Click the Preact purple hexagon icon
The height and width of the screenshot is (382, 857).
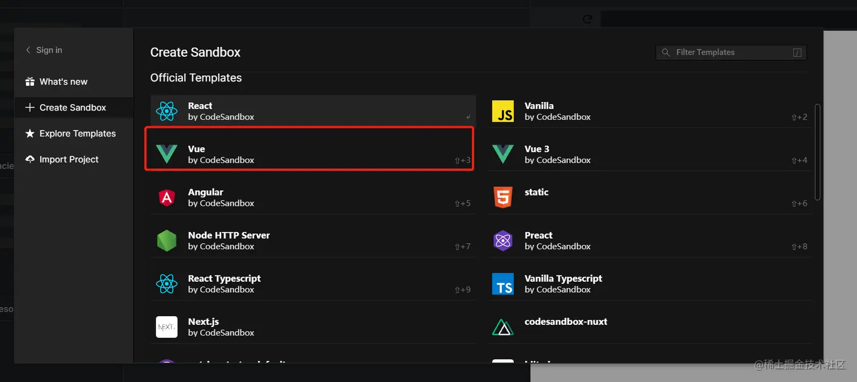click(503, 240)
